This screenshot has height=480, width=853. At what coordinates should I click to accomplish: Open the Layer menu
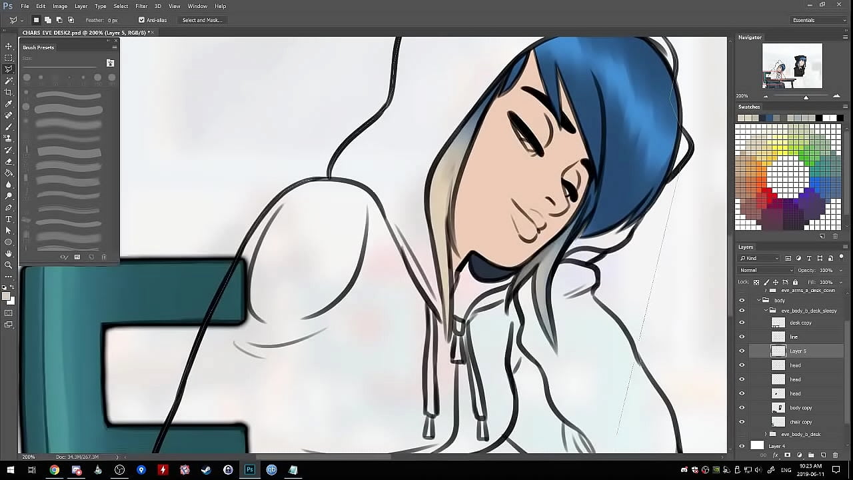pyautogui.click(x=81, y=6)
